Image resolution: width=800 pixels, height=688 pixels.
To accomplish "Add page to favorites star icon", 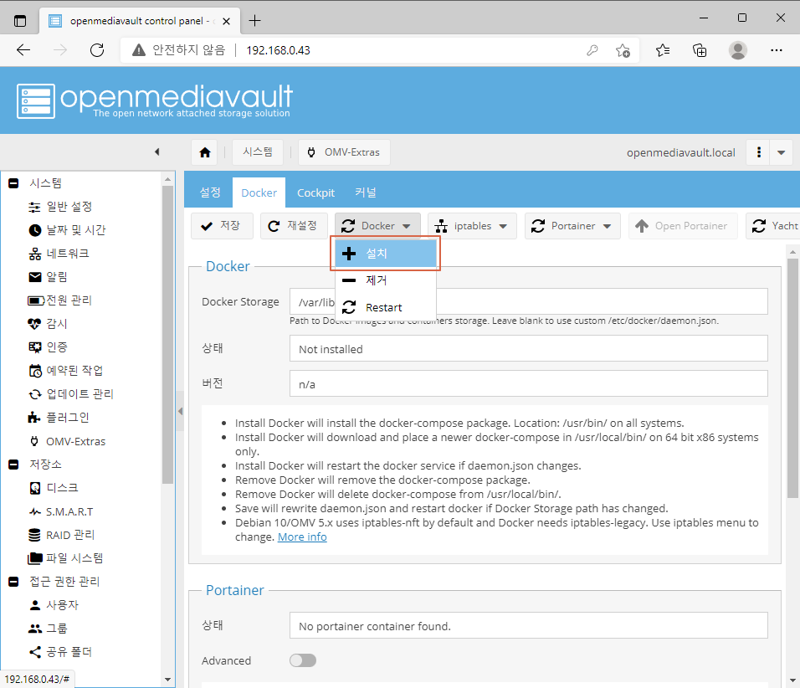I will point(623,50).
